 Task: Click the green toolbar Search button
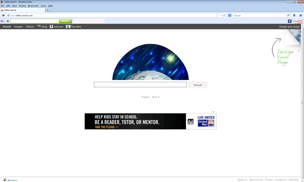(65, 21)
